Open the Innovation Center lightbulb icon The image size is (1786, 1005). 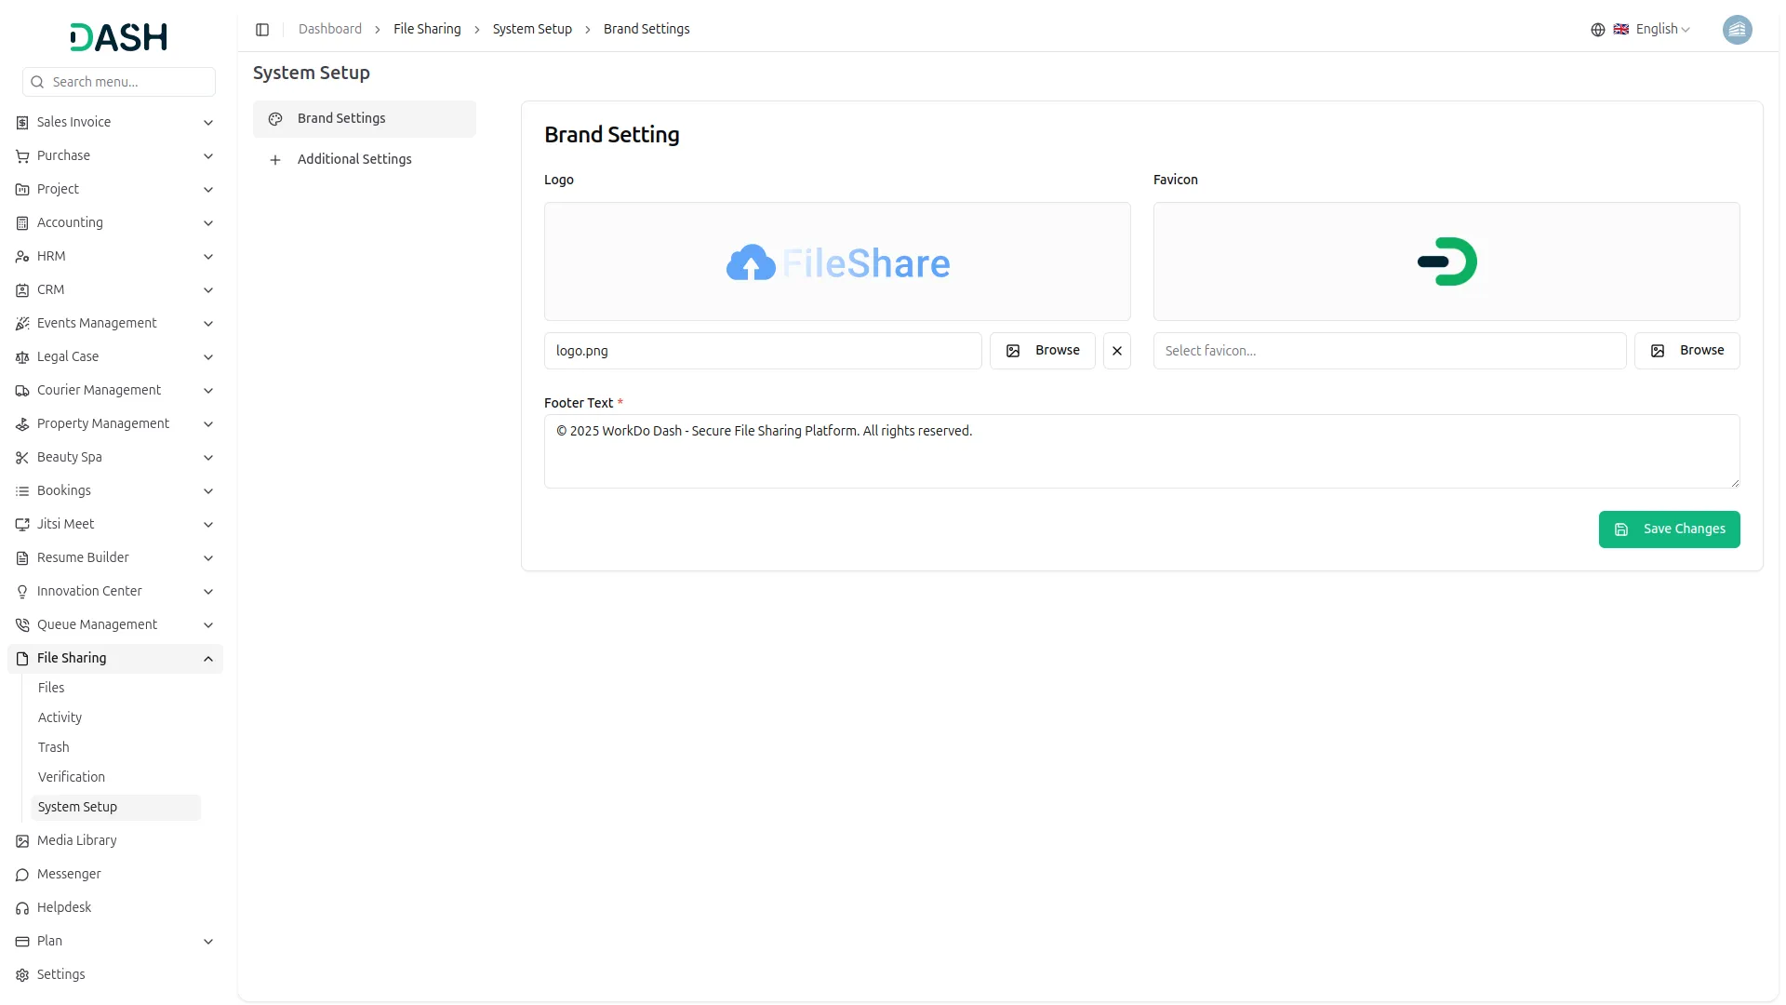click(x=21, y=591)
